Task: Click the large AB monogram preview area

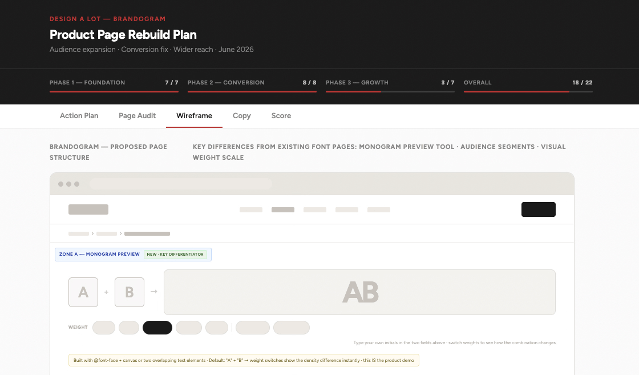Action: tap(359, 292)
